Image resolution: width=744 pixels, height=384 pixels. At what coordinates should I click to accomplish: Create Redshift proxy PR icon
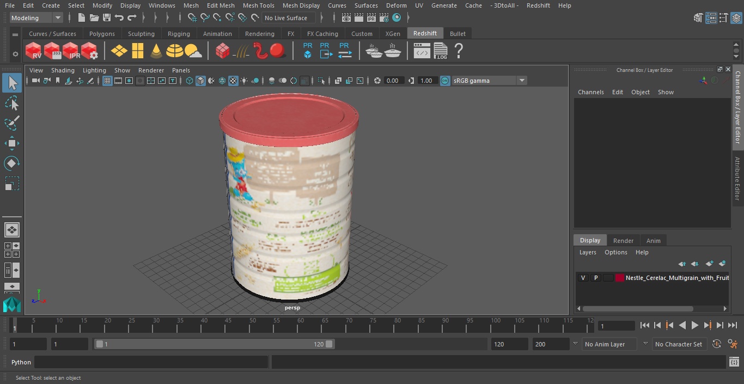pos(308,51)
